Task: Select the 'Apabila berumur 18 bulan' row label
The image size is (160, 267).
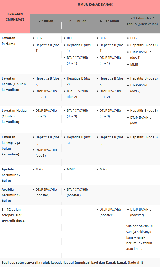Action: [11, 195]
